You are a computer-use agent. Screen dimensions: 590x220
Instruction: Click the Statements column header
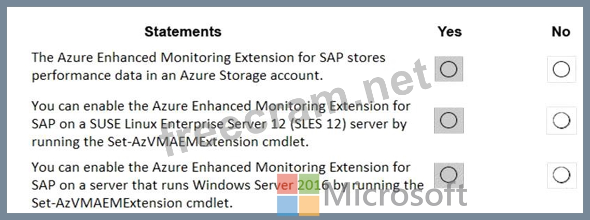click(183, 32)
